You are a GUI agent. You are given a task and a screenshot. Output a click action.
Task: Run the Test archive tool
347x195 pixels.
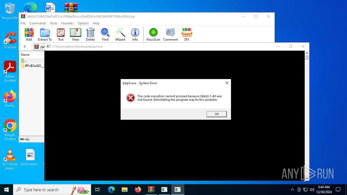(61, 34)
